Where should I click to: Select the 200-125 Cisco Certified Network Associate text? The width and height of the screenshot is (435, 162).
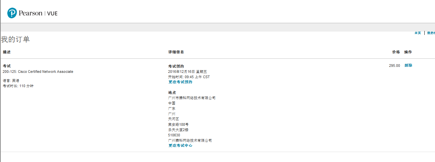38,72
